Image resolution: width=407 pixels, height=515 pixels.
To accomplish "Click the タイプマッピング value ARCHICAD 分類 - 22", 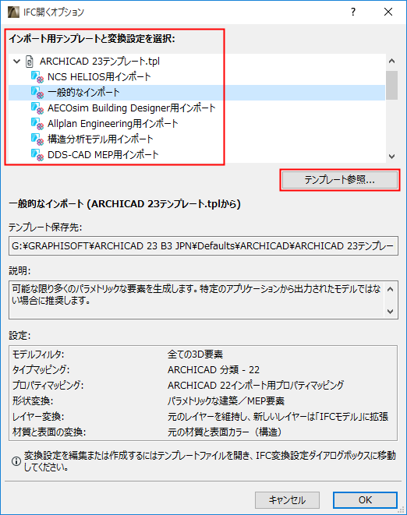I will (214, 370).
